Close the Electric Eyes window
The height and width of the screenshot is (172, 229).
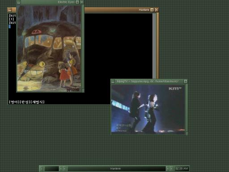pos(82,2)
